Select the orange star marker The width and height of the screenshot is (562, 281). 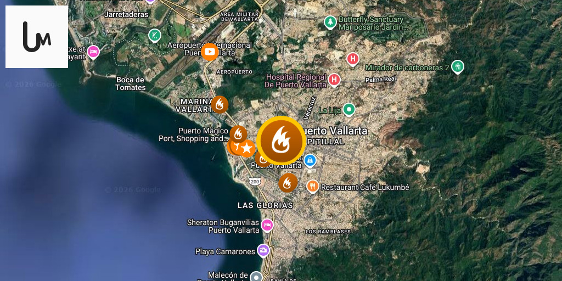[246, 148]
